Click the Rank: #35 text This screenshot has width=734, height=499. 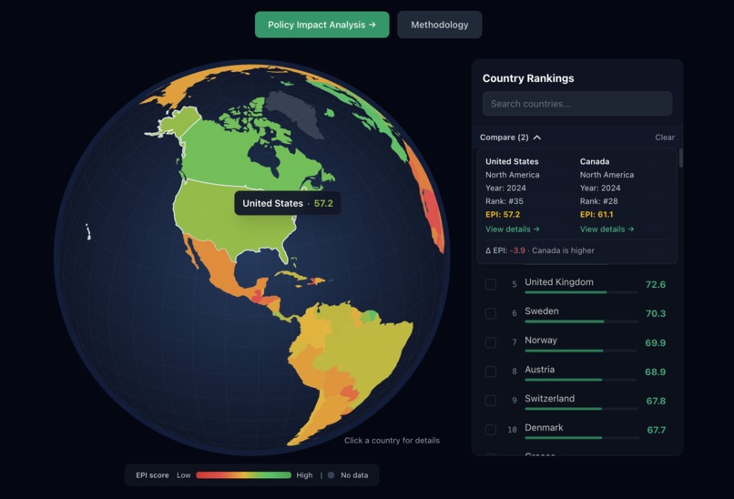505,201
